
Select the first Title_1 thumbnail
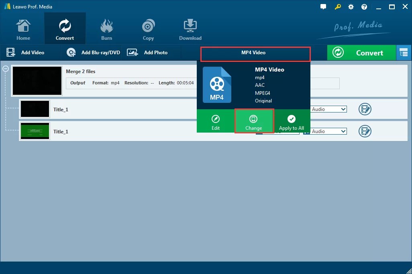[x=35, y=109]
